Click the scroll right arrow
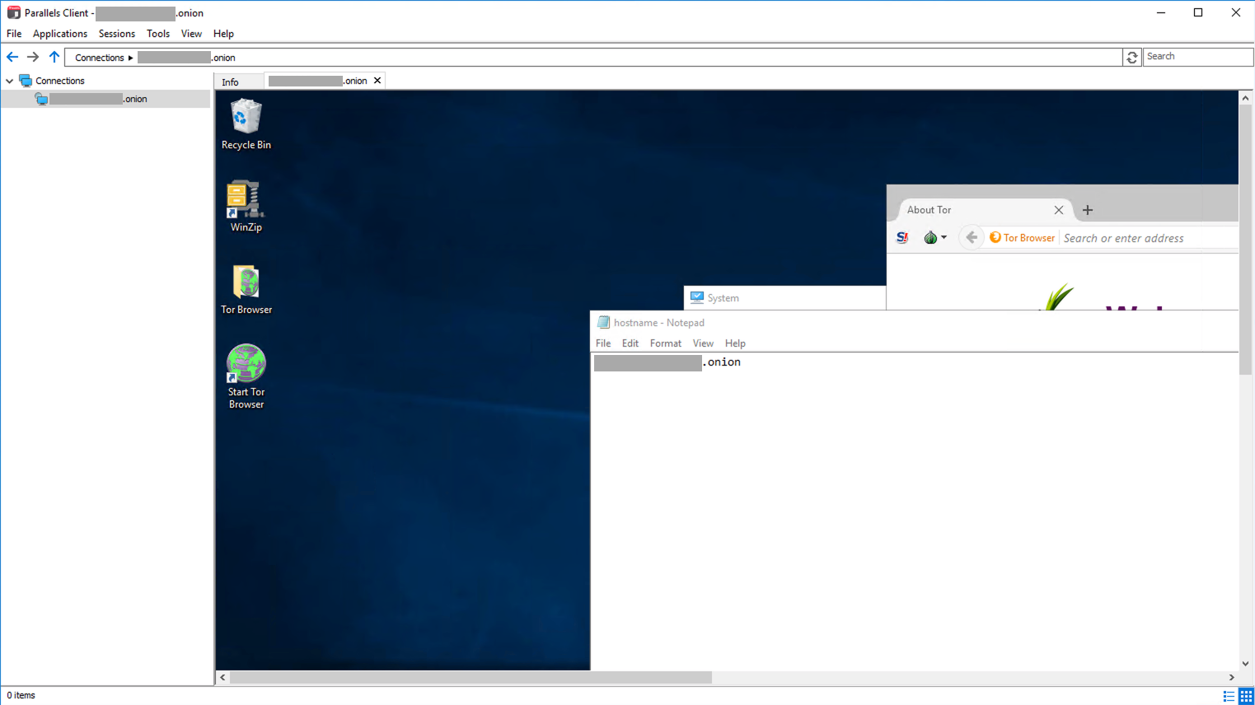The image size is (1255, 705). pos(1231,677)
